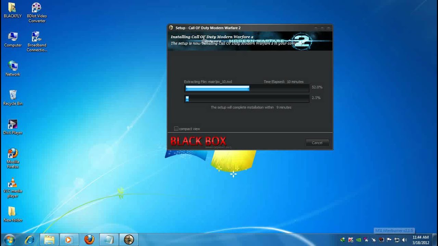
Task: Enable the compact view checkbox
Action: click(176, 129)
